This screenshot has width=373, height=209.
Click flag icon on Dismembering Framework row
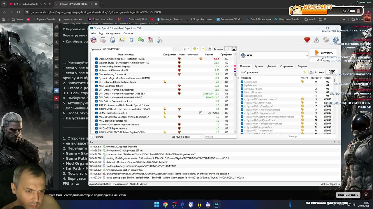point(179,74)
